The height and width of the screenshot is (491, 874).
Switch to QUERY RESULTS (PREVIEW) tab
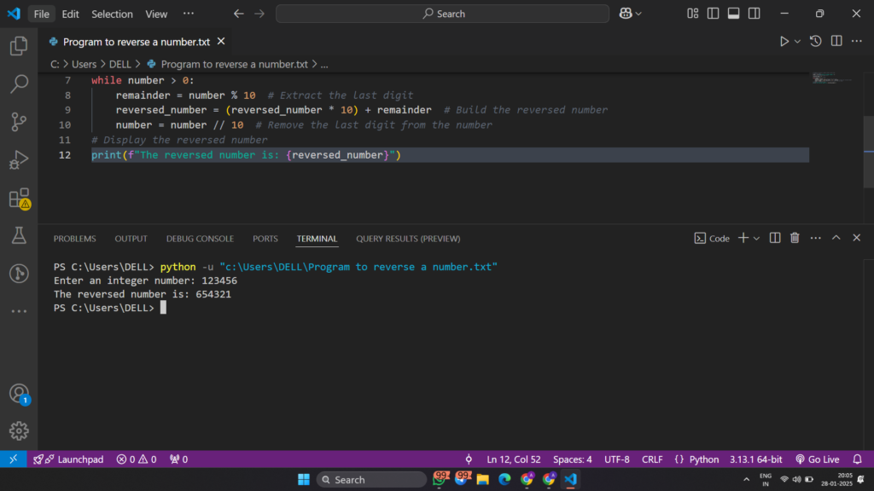tap(408, 239)
